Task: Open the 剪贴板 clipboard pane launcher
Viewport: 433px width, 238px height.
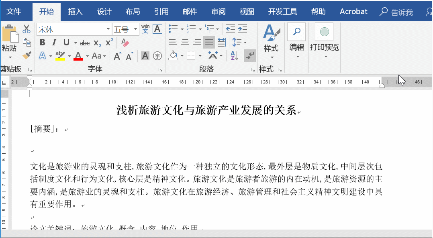Action: coord(30,70)
